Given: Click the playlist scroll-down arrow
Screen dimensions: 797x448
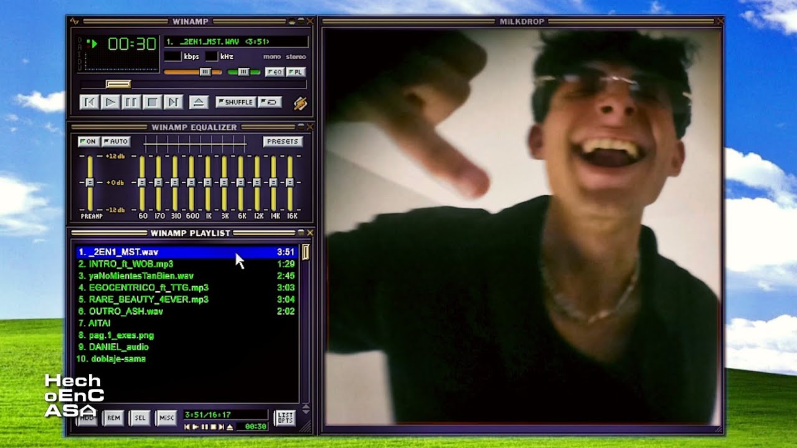Looking at the screenshot, I should pos(306,412).
